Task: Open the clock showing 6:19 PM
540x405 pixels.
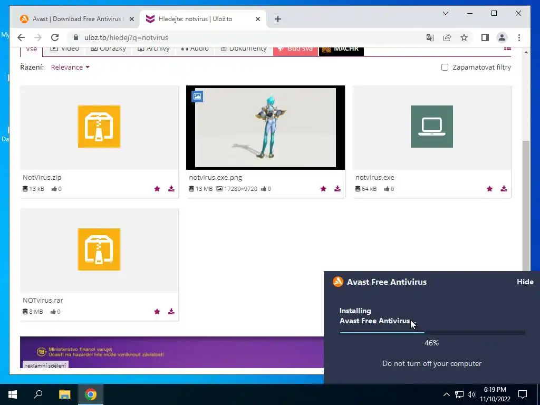Action: (495, 394)
